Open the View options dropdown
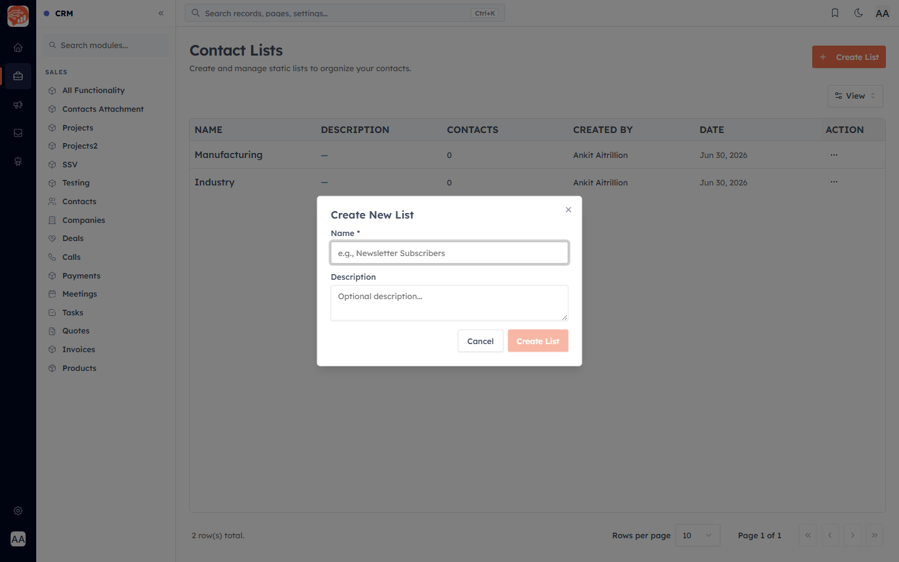899x562 pixels. [855, 96]
